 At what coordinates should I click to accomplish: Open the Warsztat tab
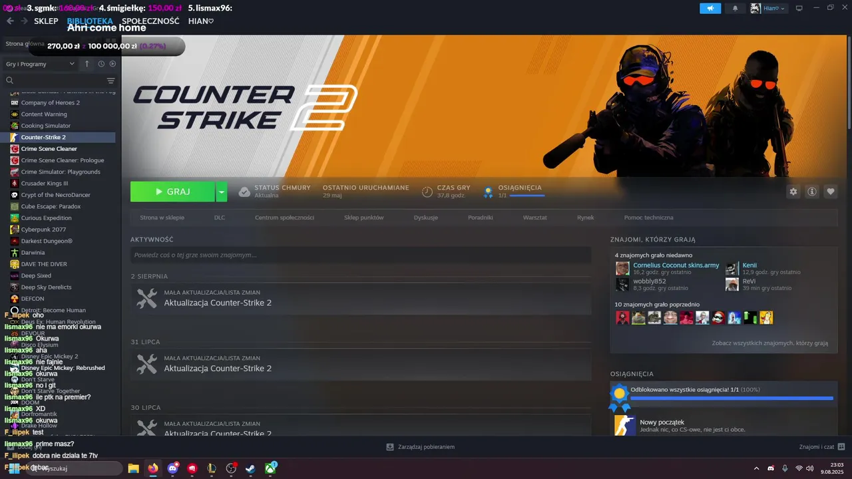pyautogui.click(x=535, y=218)
